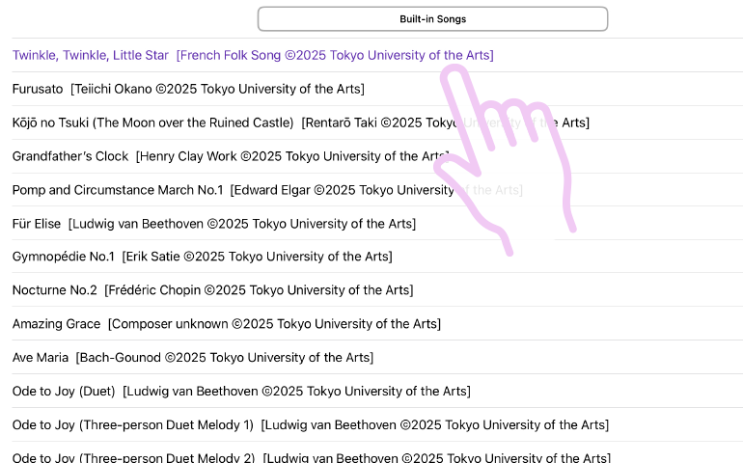743x463 pixels.
Task: Pick Ode to Joy (Duet) song
Action: (377, 391)
